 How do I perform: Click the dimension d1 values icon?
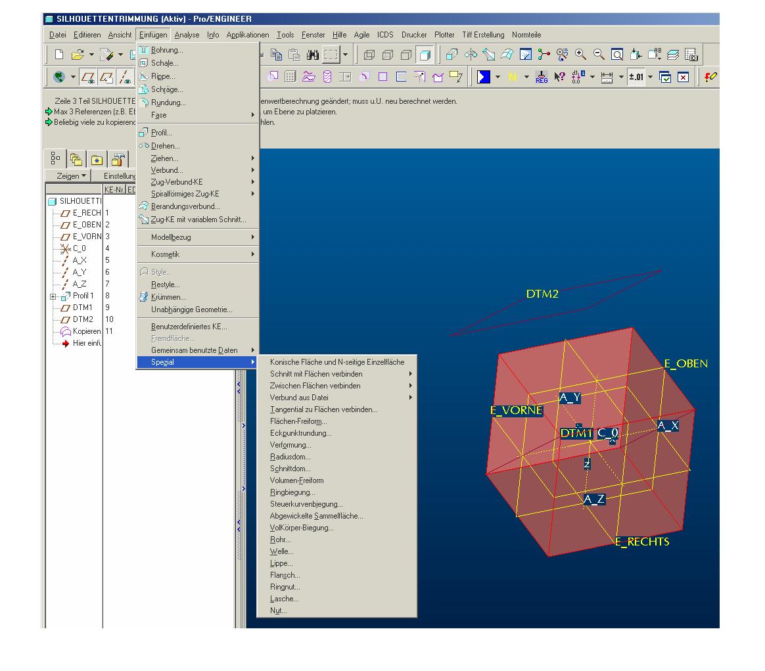coord(578,77)
